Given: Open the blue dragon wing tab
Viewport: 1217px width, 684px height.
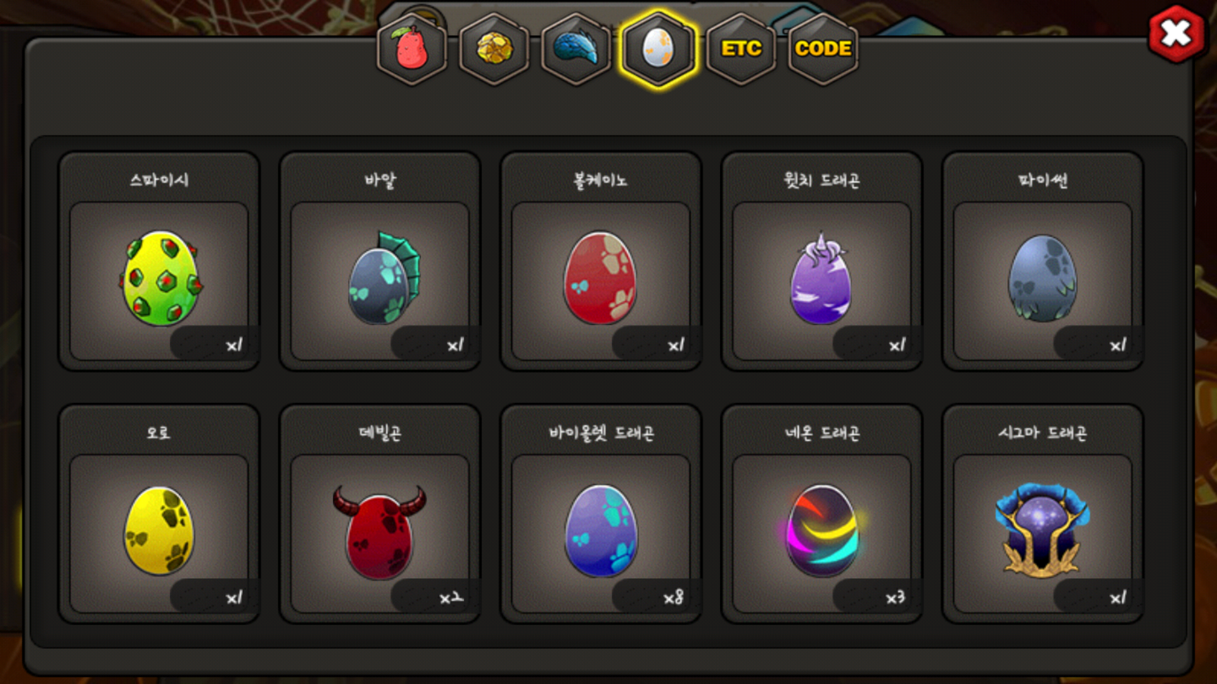Looking at the screenshot, I should pos(576,49).
